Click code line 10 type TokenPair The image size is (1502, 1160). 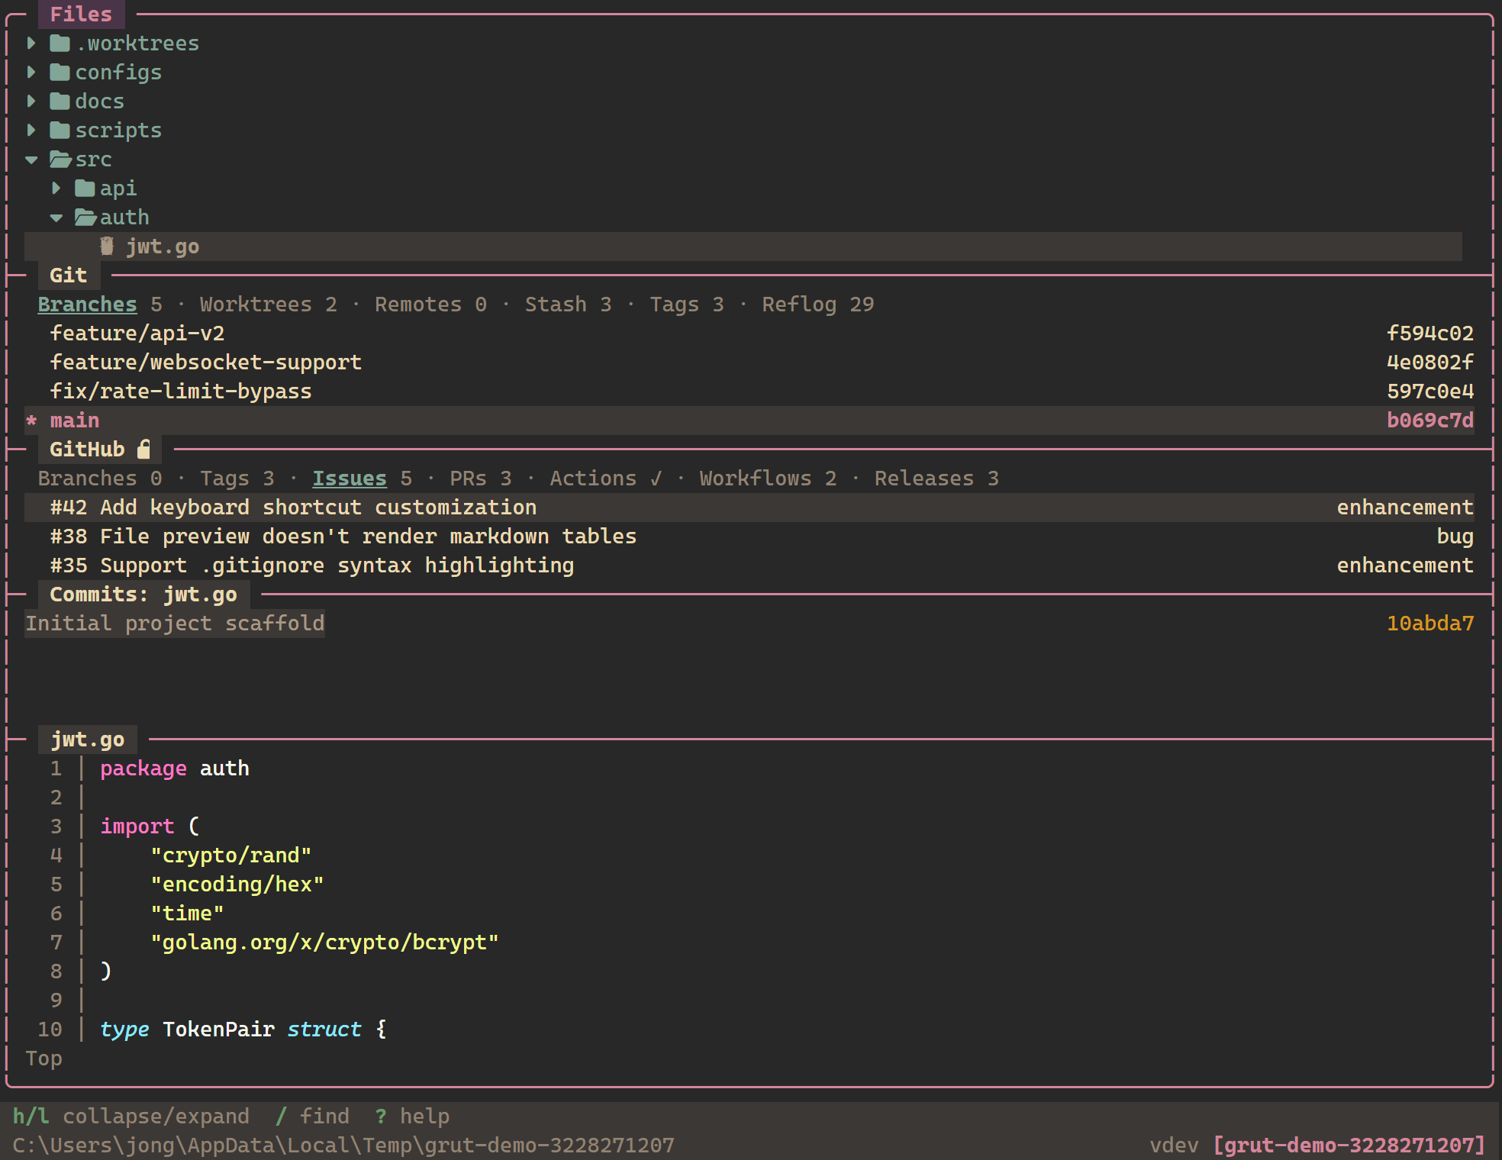coord(243,1029)
